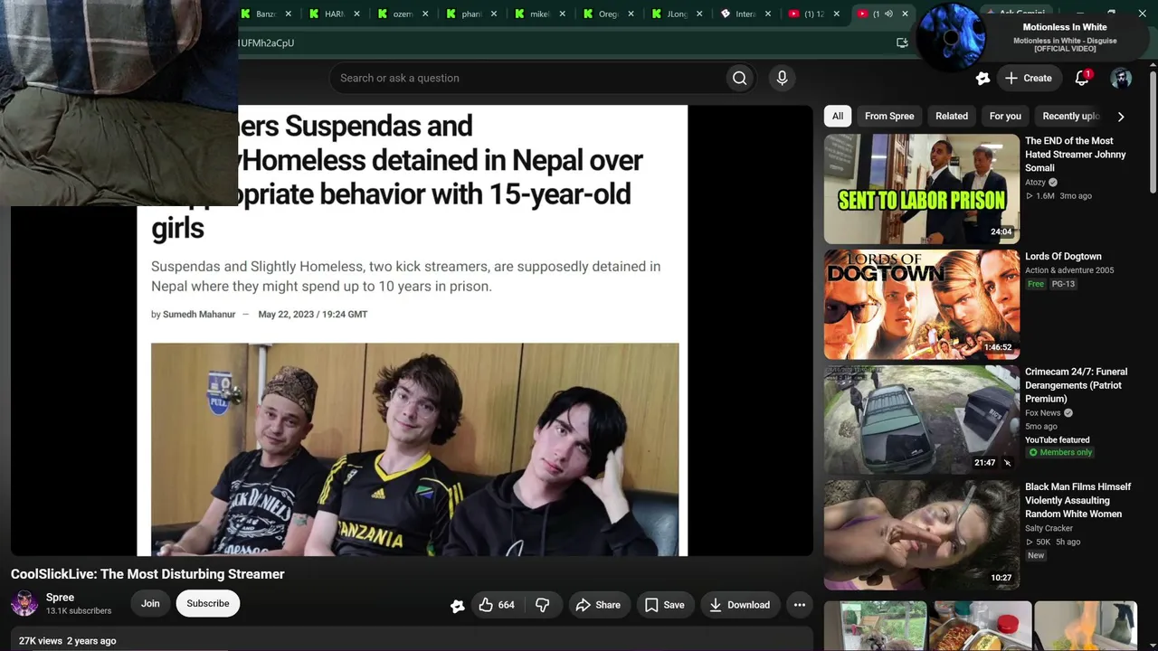The image size is (1158, 651).
Task: Select the Related filter chip
Action: pos(952,116)
